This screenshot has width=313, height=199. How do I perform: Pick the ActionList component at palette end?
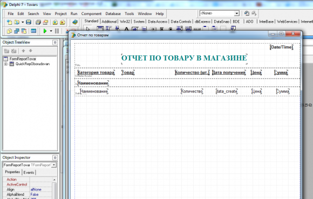tap(233, 29)
